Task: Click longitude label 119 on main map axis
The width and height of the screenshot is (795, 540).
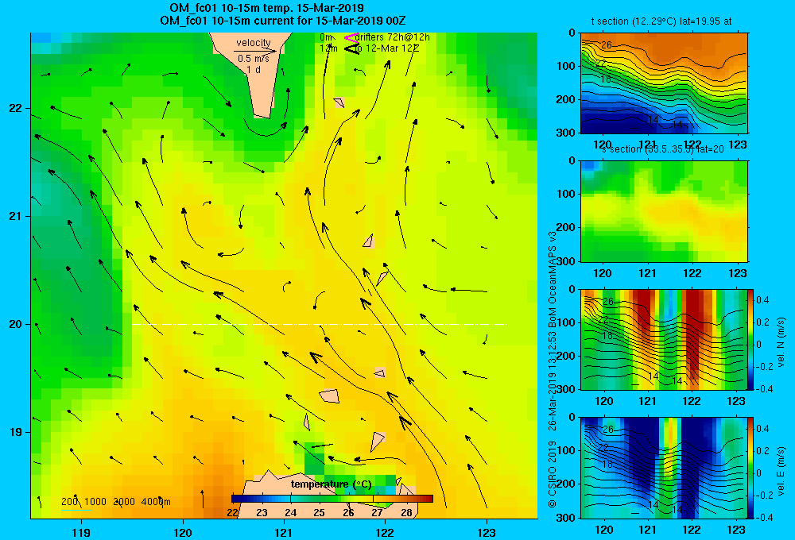Action: (x=81, y=532)
